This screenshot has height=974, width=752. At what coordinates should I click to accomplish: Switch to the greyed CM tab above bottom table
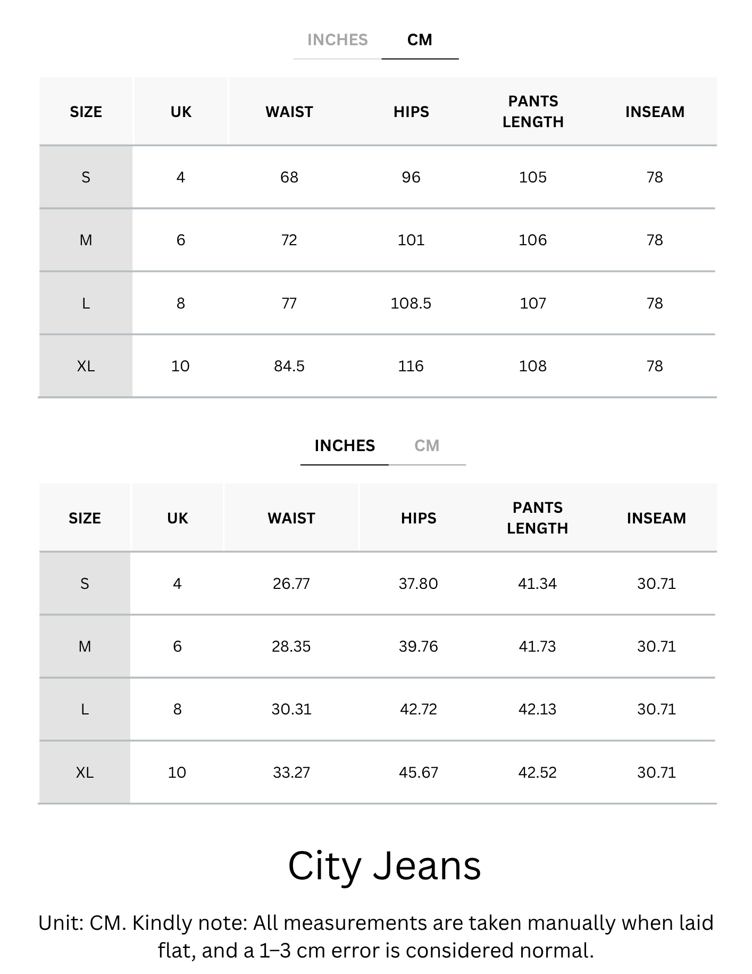coord(427,446)
